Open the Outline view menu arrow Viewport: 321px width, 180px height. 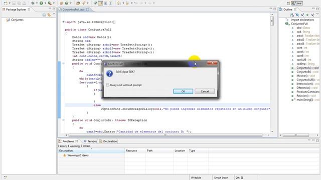coord(317,13)
